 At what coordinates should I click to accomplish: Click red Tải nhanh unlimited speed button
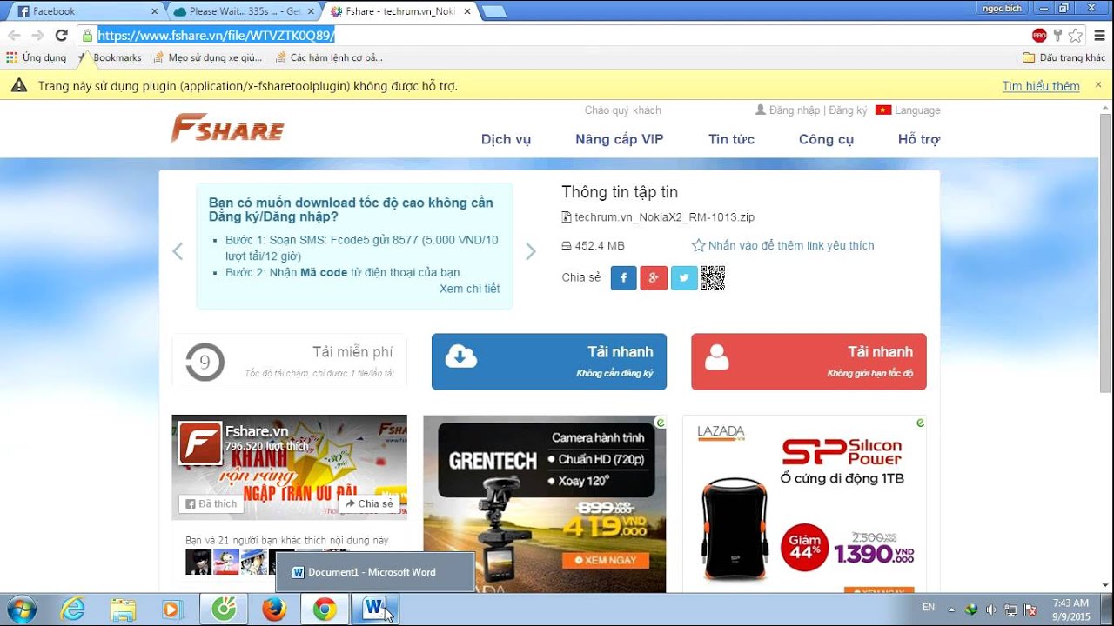pyautogui.click(x=809, y=362)
